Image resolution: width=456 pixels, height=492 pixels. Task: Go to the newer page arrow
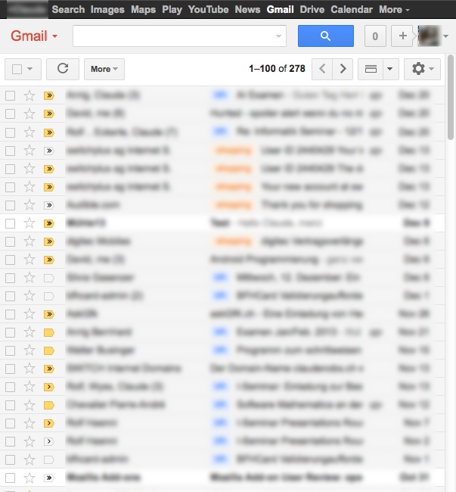pyautogui.click(x=322, y=69)
